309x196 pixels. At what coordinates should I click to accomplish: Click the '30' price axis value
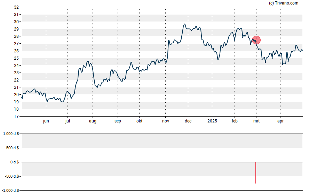point(16,22)
